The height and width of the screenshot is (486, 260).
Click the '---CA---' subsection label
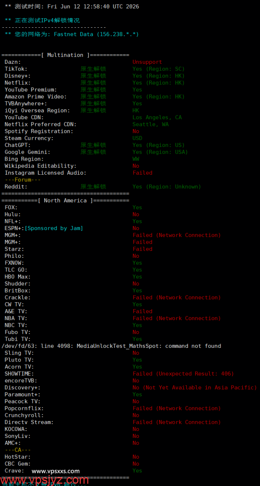17,450
